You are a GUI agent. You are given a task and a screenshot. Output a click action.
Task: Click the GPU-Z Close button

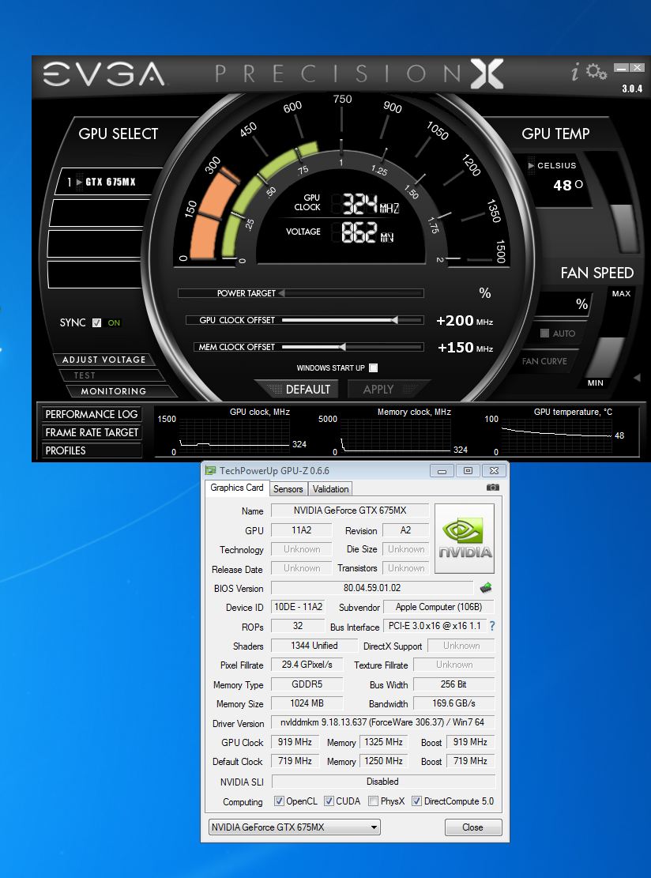click(473, 827)
